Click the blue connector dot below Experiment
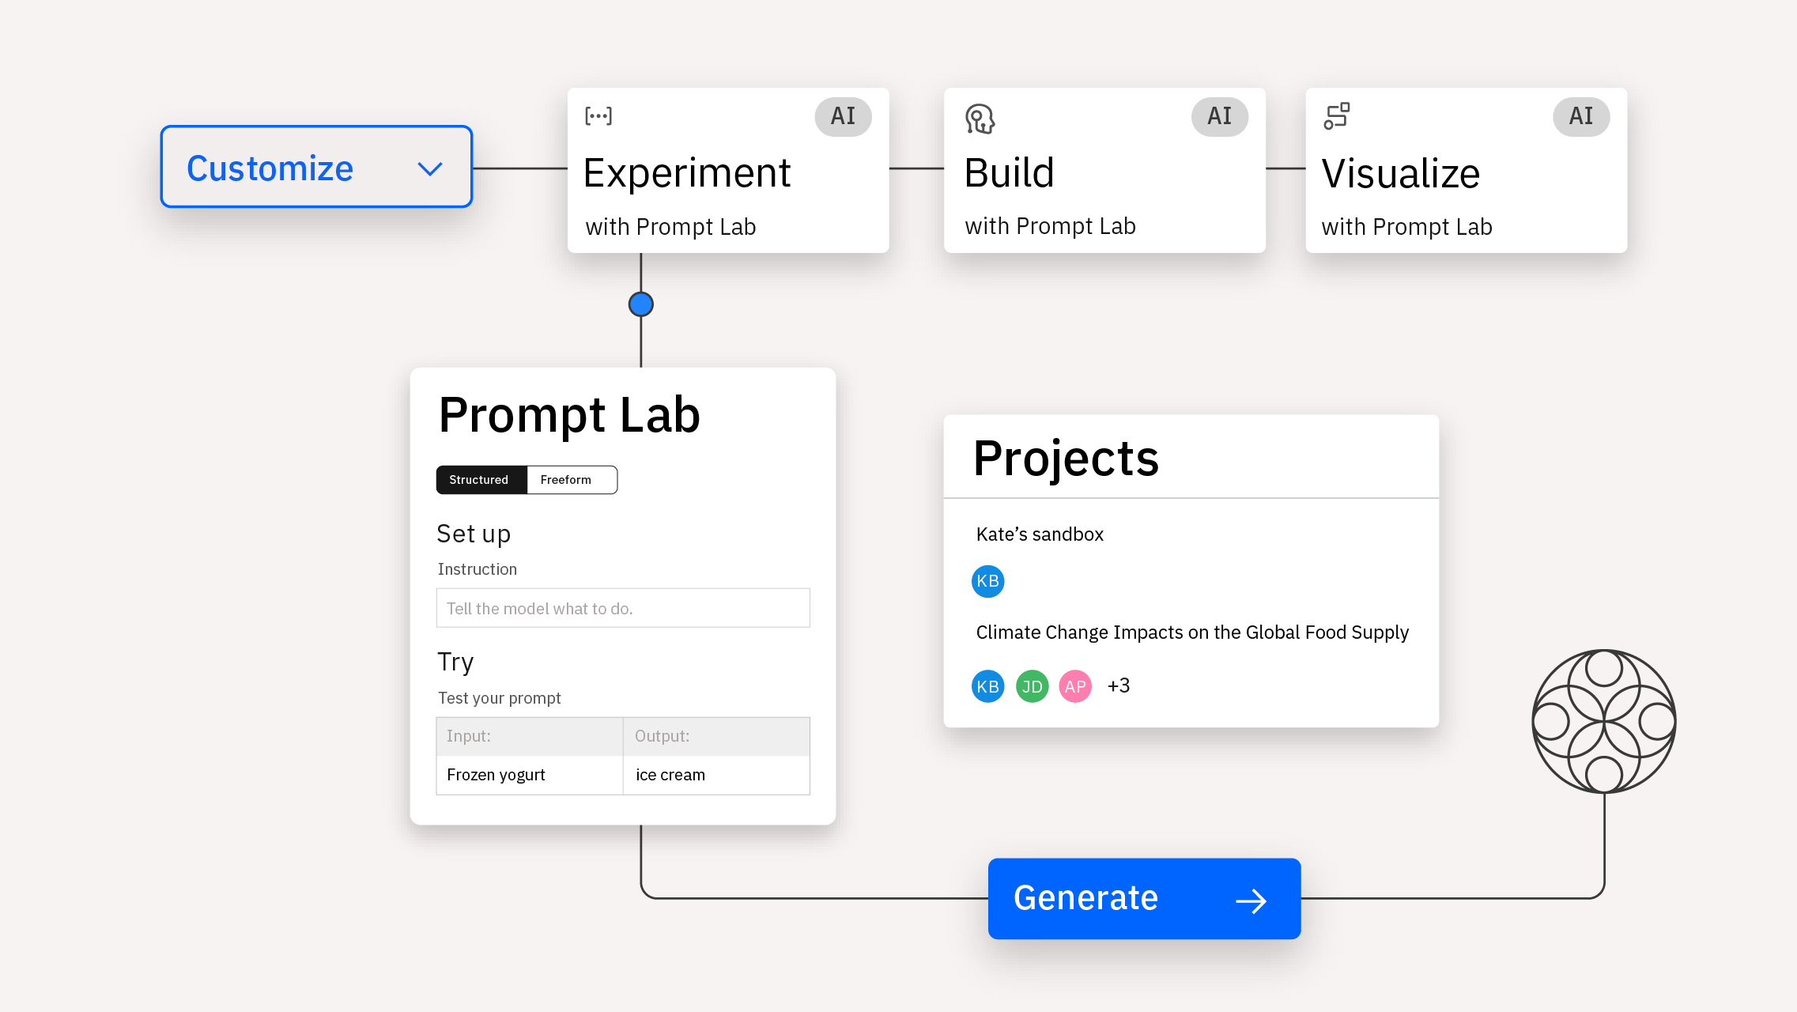1797x1012 pixels. click(640, 303)
